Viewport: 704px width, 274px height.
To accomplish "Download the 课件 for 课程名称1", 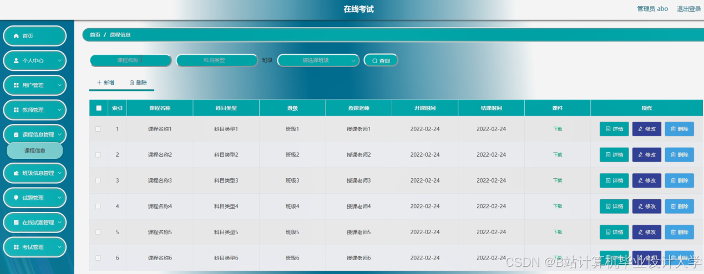I will 558,129.
